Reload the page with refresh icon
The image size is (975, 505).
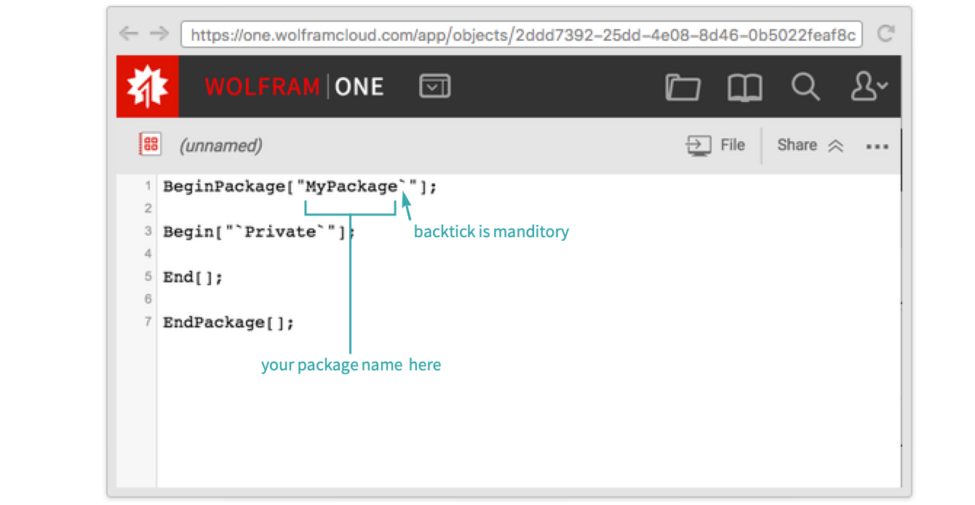tap(886, 33)
